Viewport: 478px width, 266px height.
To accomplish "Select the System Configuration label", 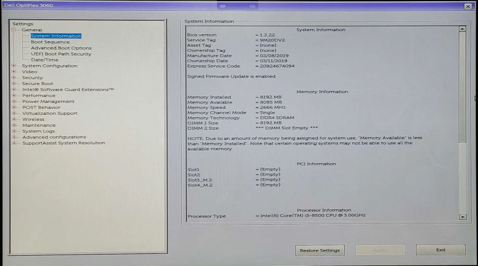I will pos(50,66).
